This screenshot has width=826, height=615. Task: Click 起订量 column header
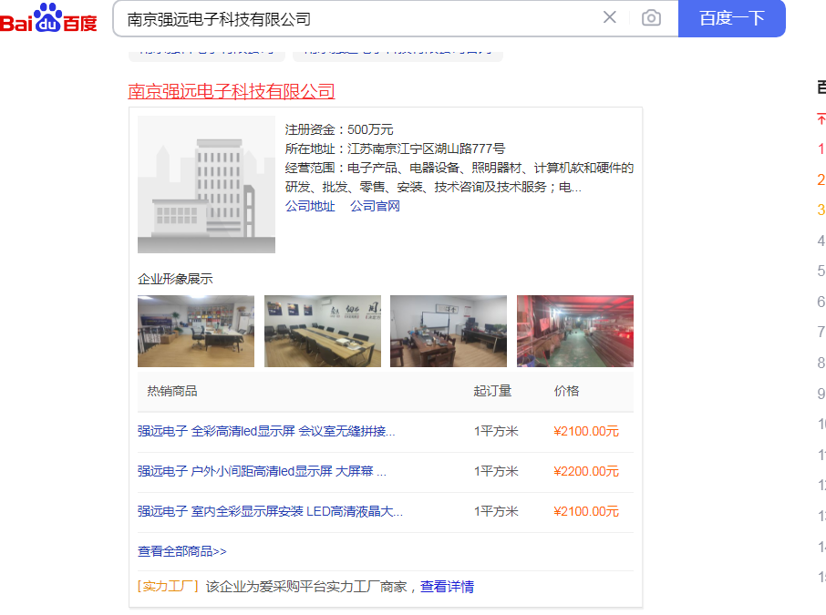492,391
